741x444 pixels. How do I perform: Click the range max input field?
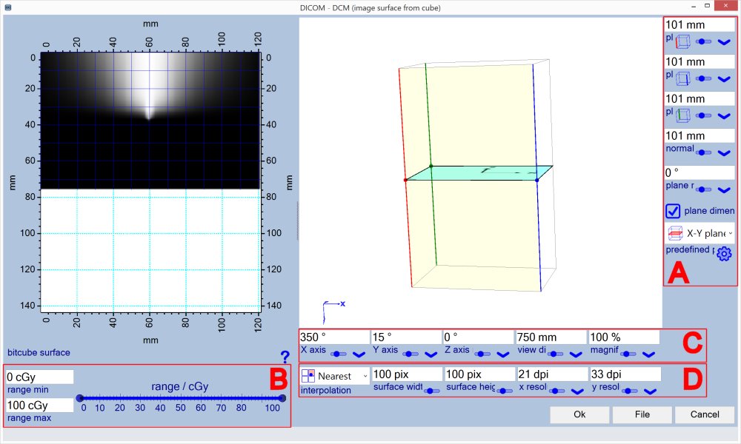(39, 405)
